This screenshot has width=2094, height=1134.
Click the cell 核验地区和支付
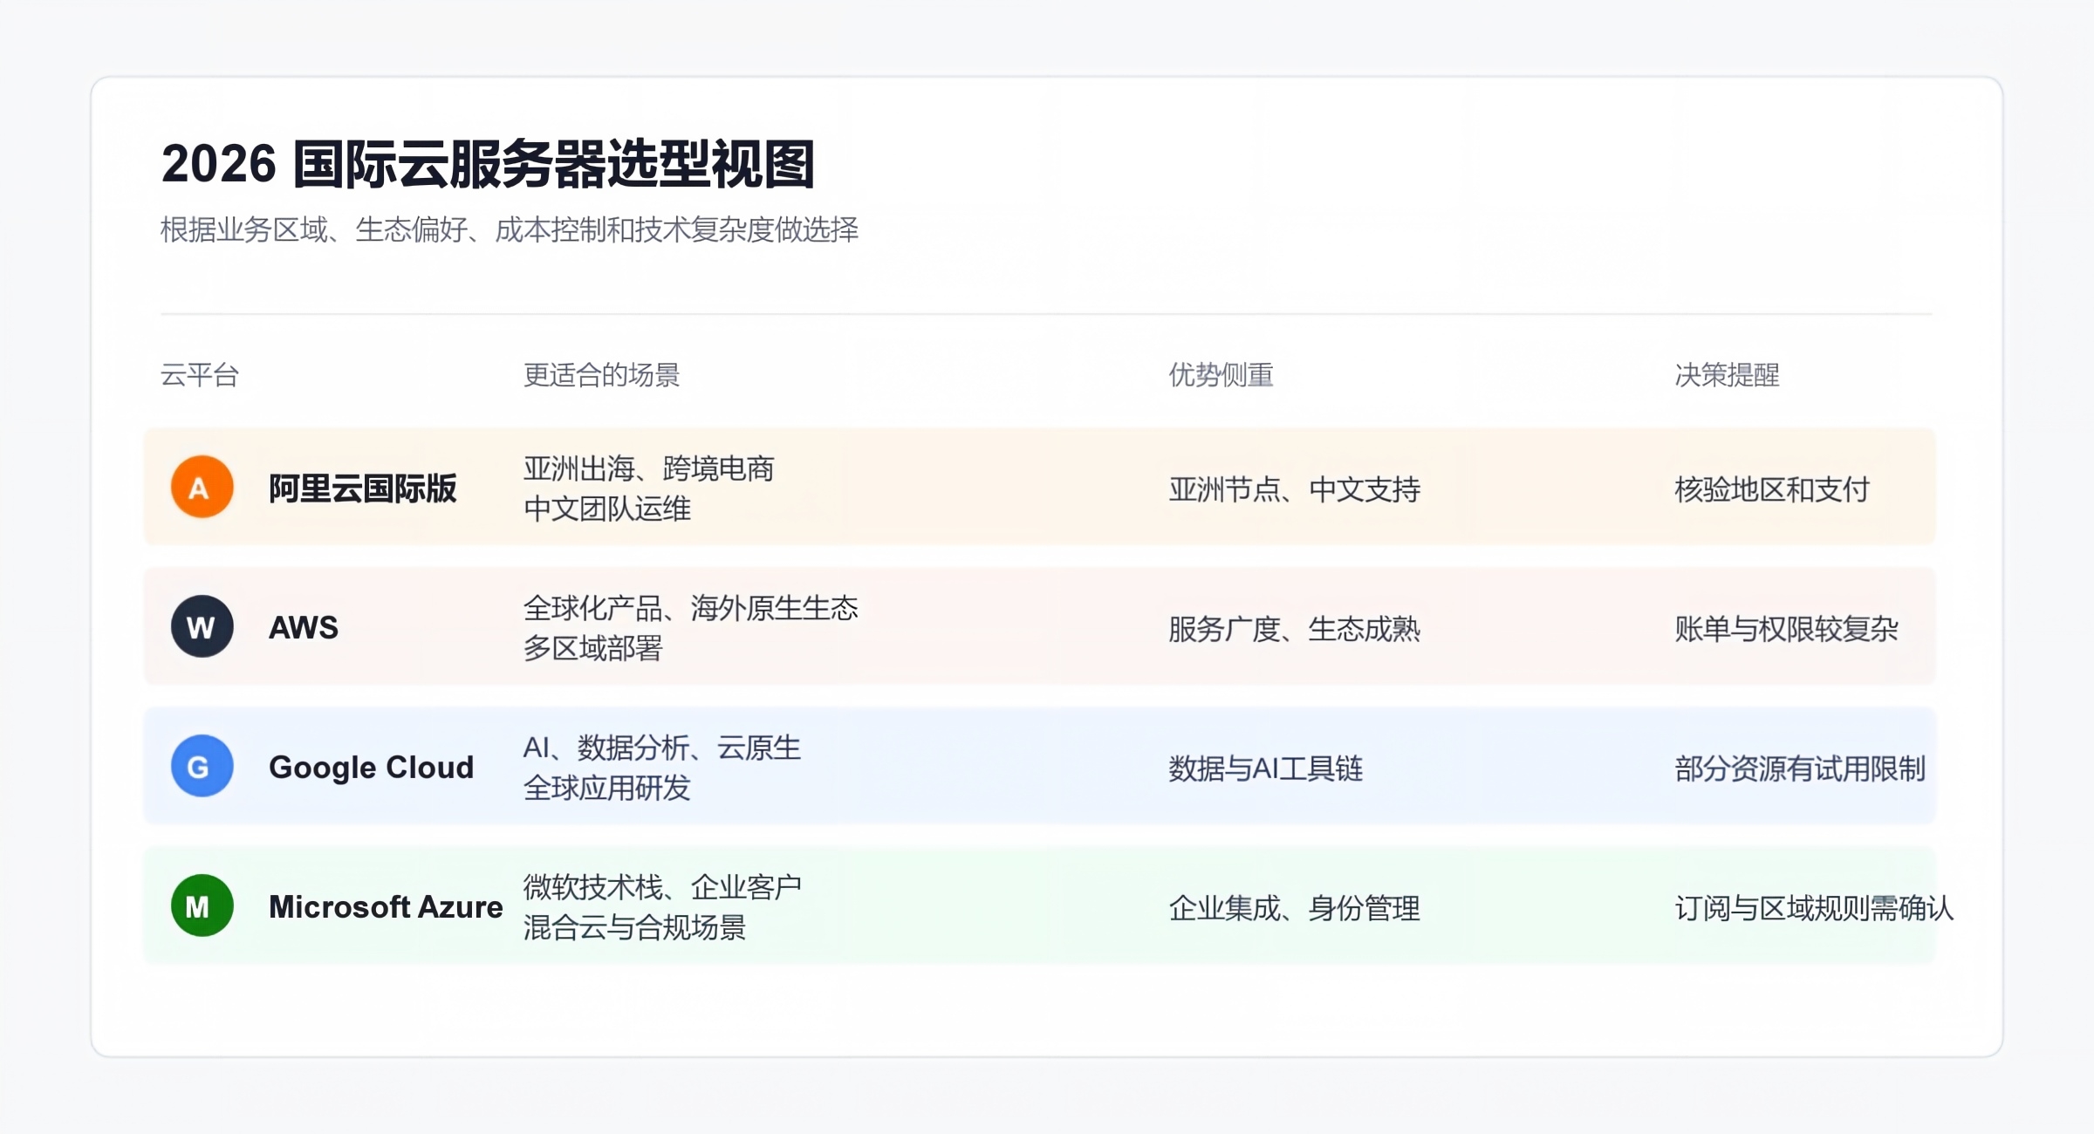pos(1771,489)
